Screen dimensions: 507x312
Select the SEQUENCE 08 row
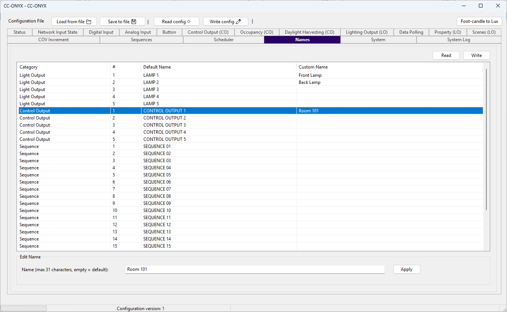pyautogui.click(x=250, y=196)
